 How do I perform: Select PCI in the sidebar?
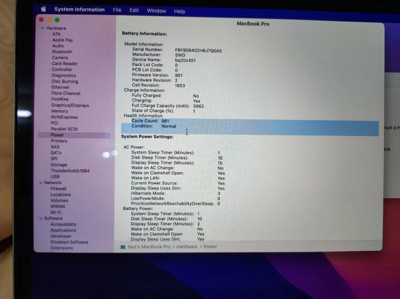[54, 123]
